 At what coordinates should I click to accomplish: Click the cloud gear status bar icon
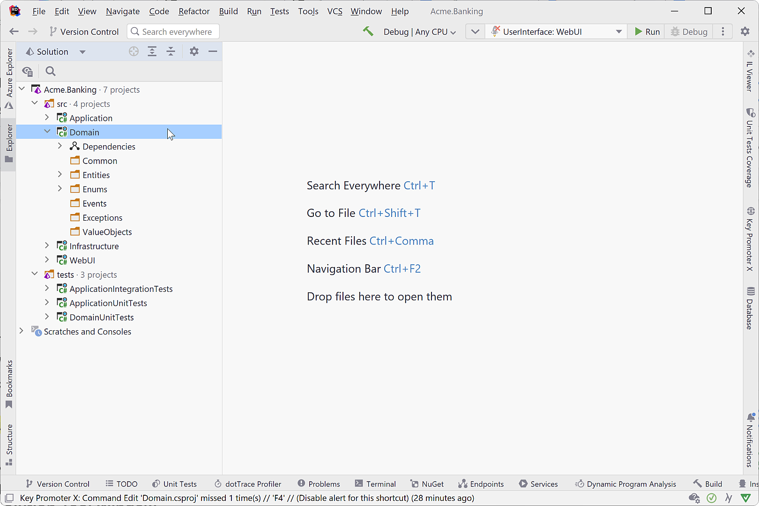click(694, 498)
